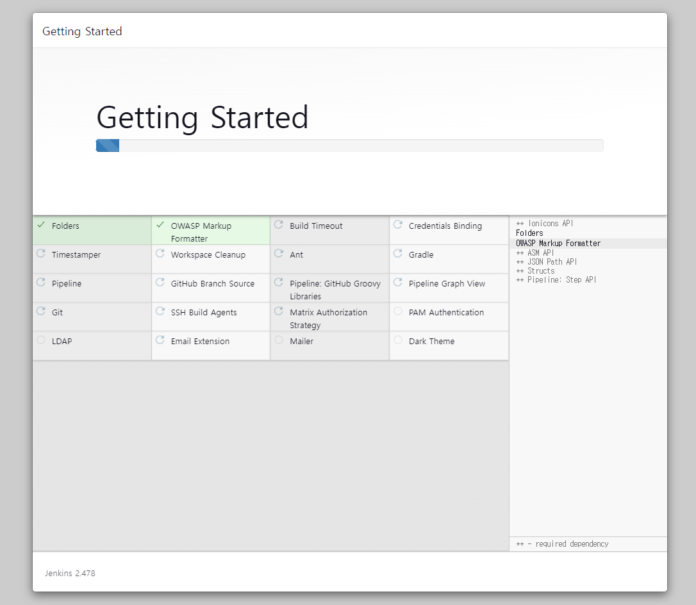Viewport: 696px width, 605px height.
Task: Click the refresh icon next to Timestamper
Action: click(x=41, y=253)
